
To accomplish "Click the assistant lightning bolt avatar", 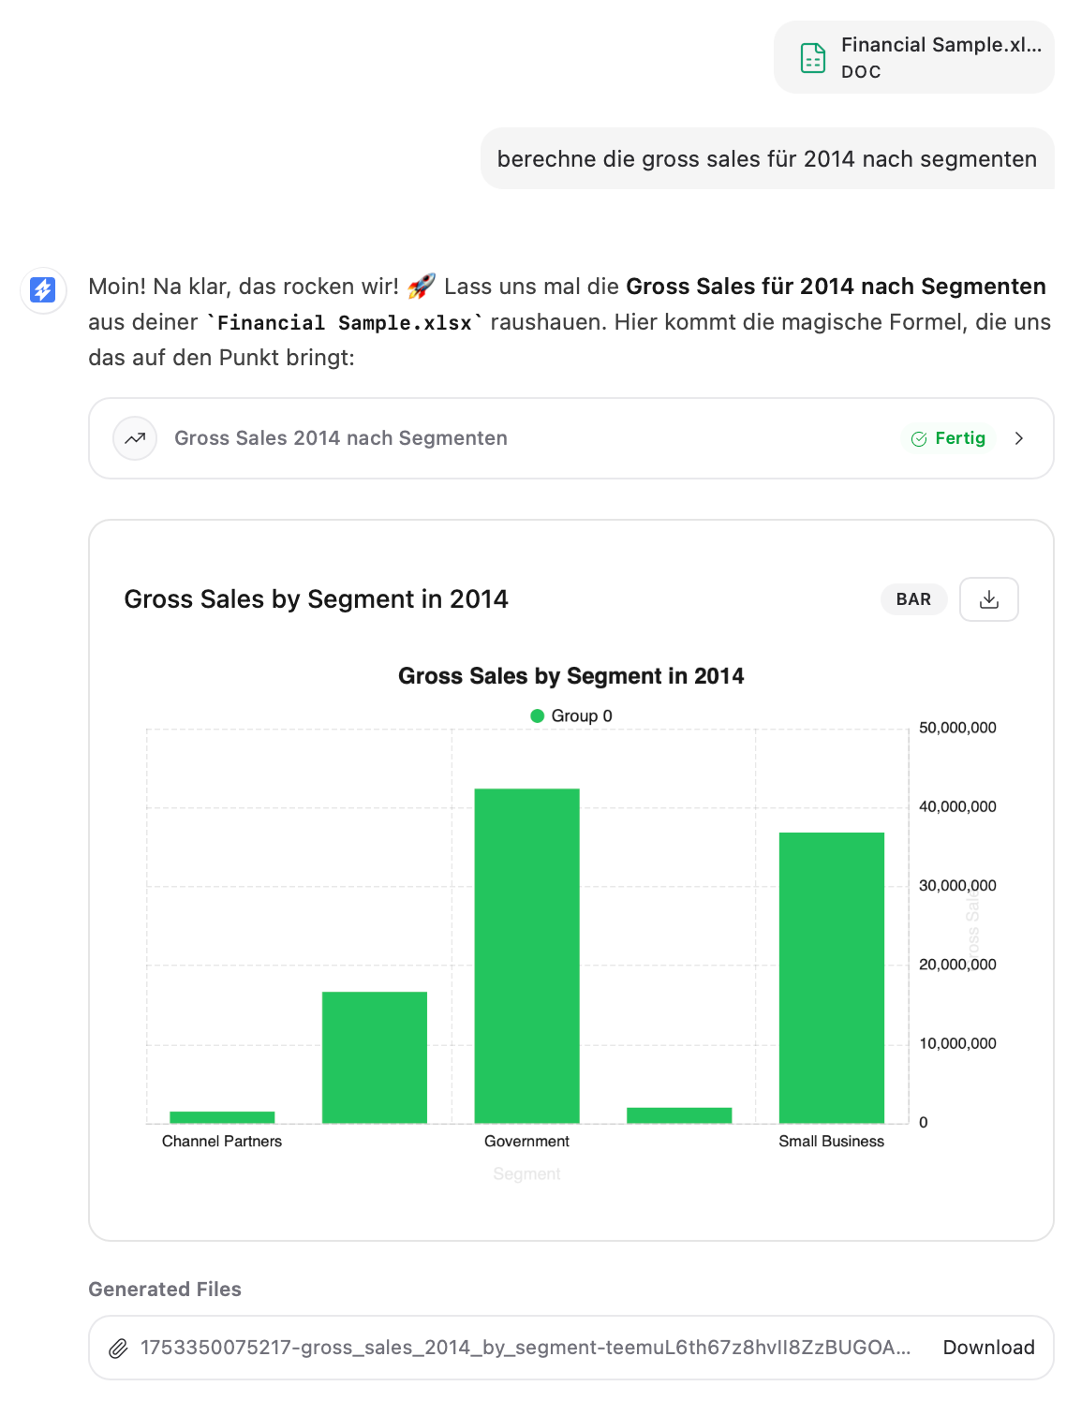I will [43, 289].
